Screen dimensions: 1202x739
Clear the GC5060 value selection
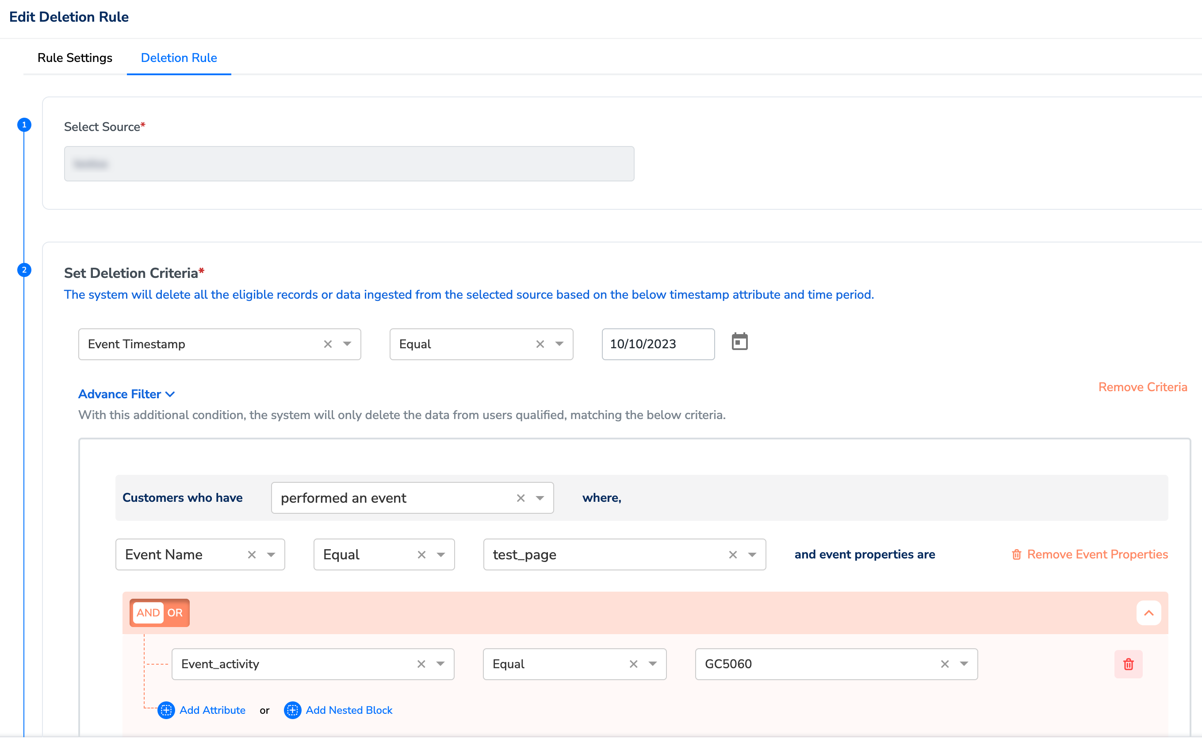click(x=944, y=664)
